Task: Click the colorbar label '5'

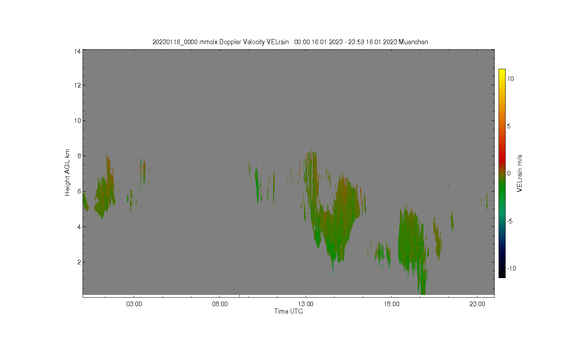Action: tap(509, 126)
